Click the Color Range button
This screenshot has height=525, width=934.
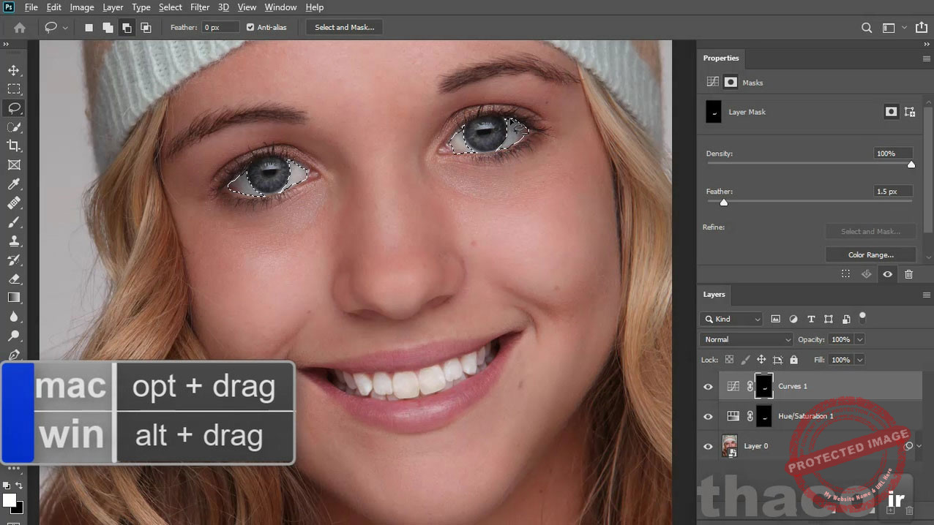[870, 254]
